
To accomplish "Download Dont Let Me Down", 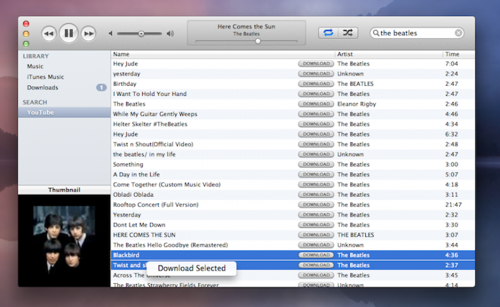I will 316,225.
